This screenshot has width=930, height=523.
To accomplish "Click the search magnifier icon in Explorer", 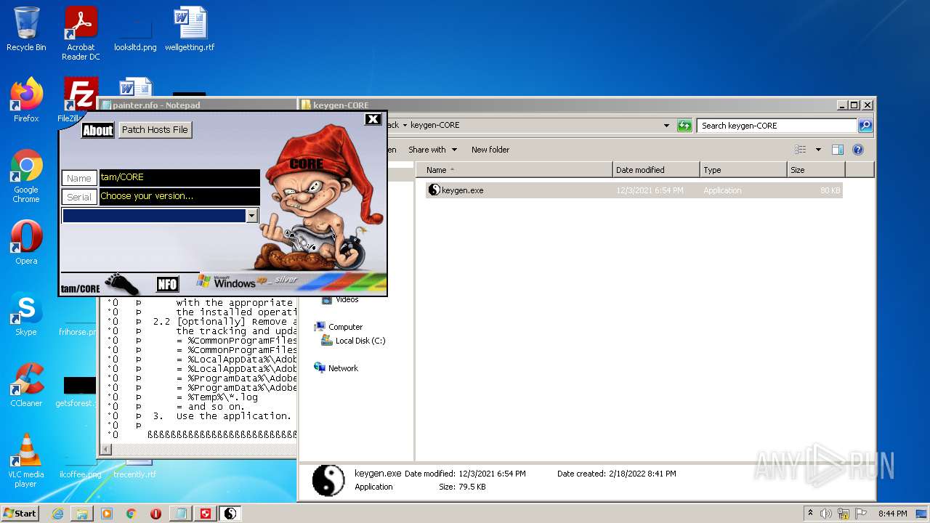I will tap(865, 126).
